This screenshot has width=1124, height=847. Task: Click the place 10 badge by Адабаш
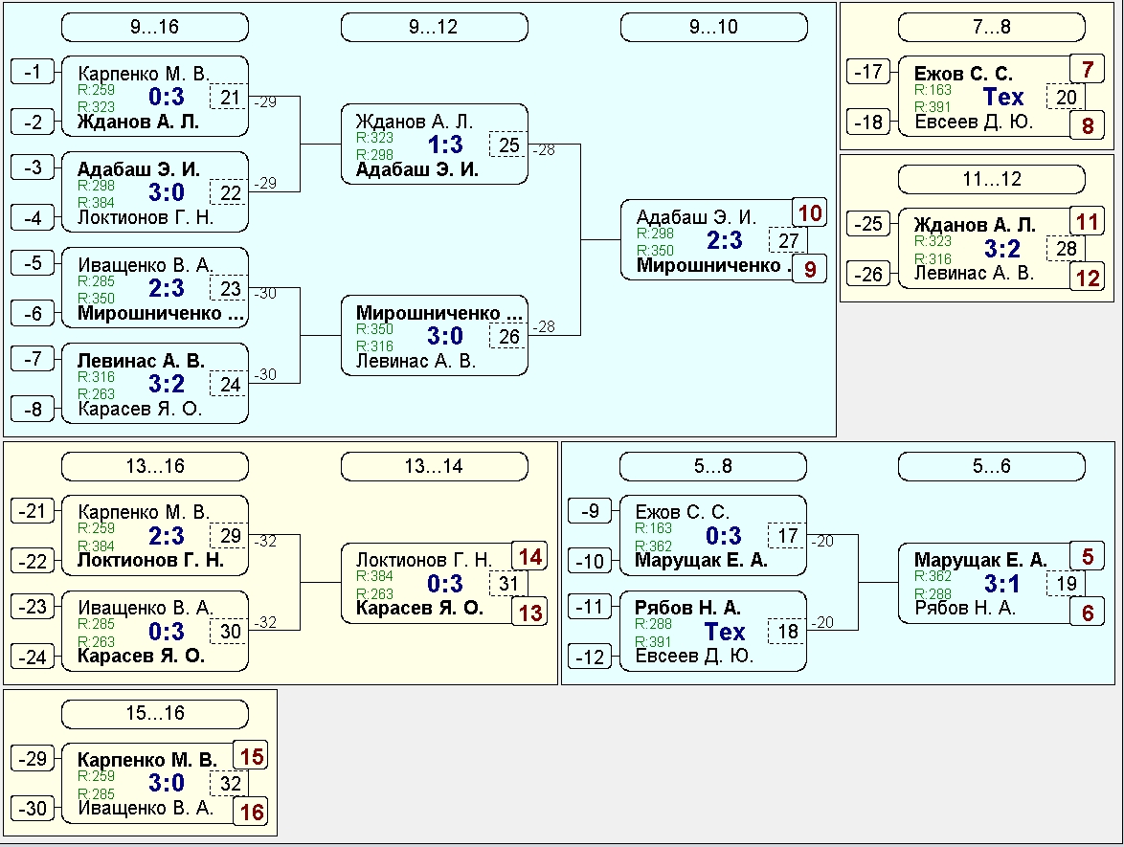[x=810, y=213]
